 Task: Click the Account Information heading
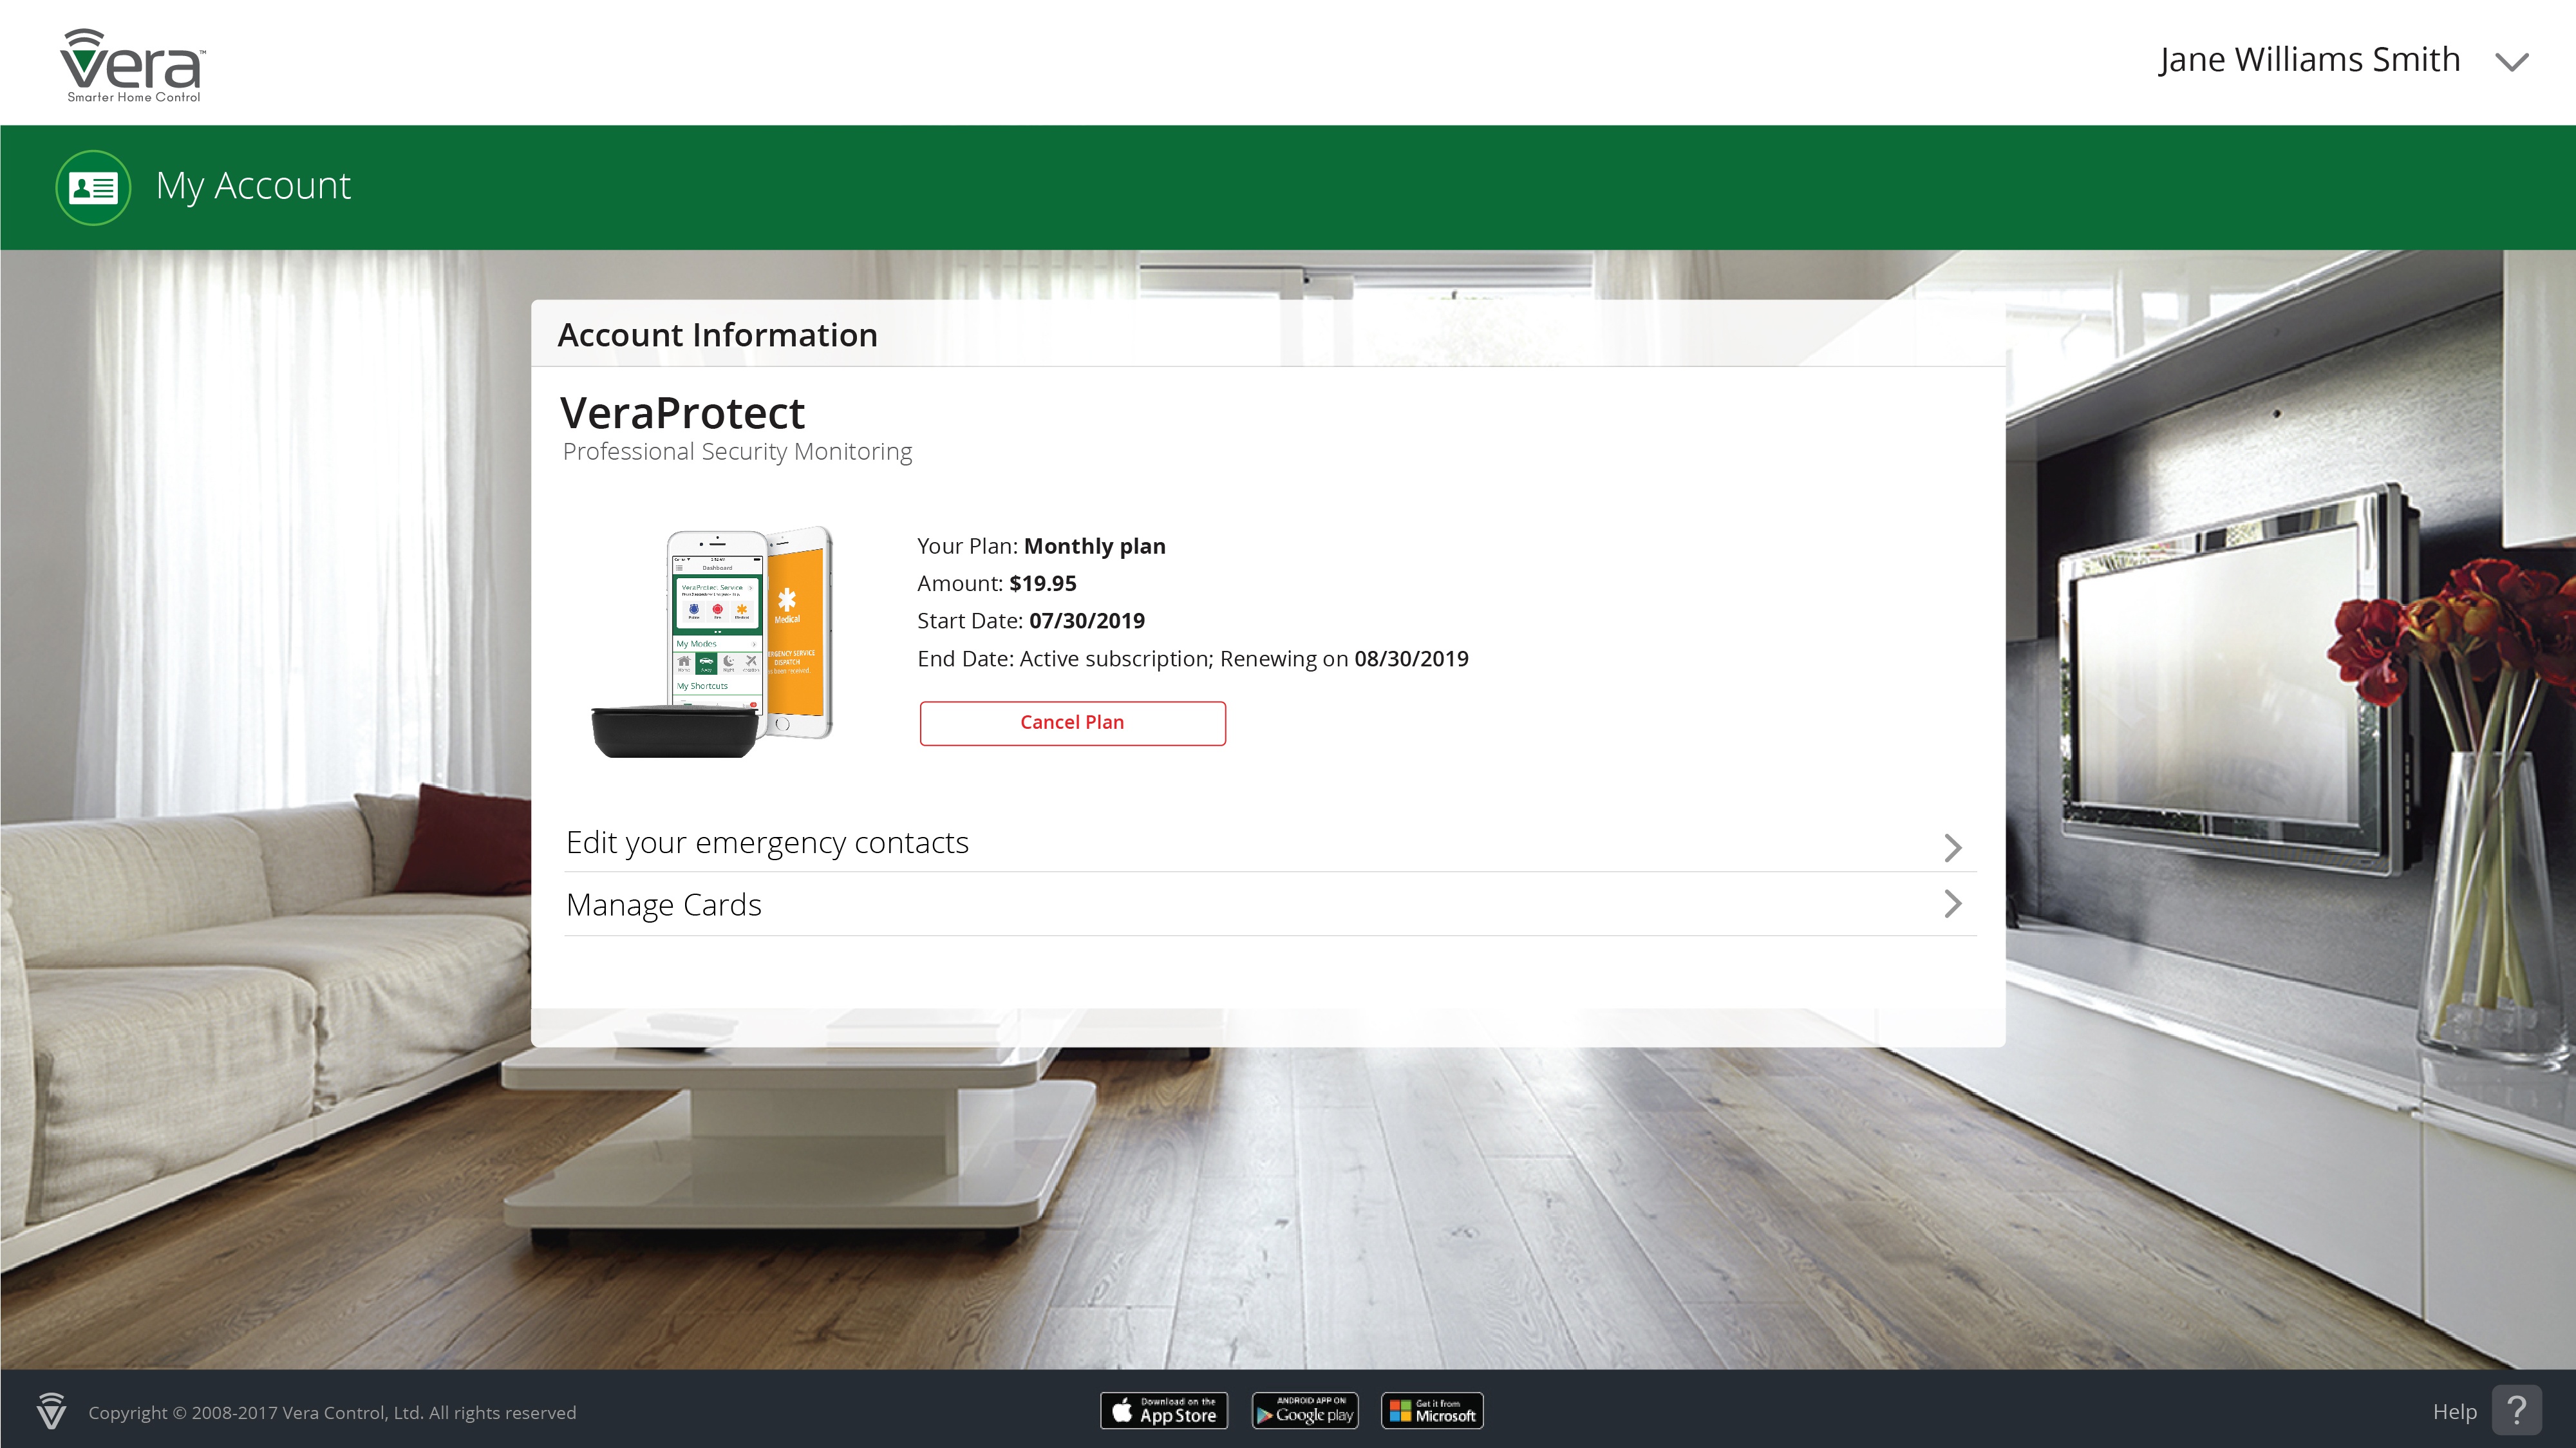[717, 335]
